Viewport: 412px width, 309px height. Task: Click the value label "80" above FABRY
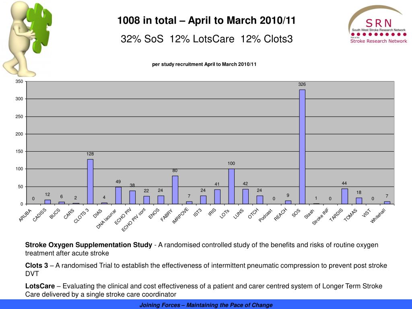point(175,171)
